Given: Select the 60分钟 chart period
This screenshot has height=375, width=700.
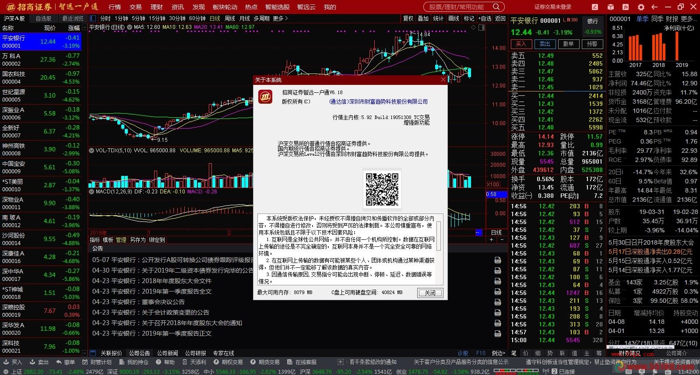Looking at the screenshot, I should coord(197,18).
